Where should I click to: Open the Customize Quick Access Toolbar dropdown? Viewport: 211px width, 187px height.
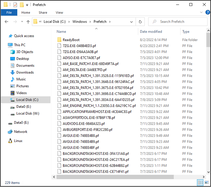click(x=27, y=5)
